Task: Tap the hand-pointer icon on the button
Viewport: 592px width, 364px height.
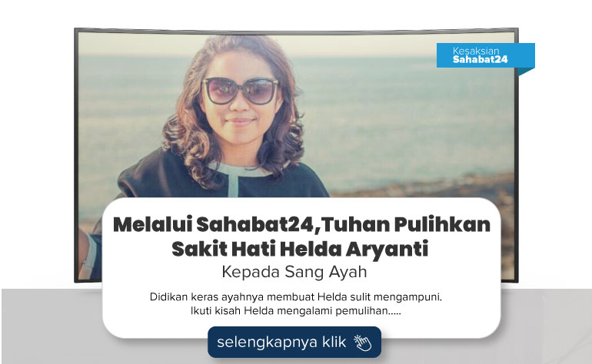Action: click(x=362, y=342)
